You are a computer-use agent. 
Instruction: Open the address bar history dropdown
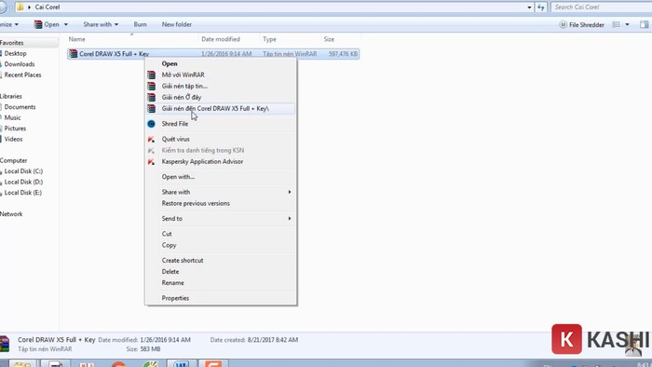point(529,7)
